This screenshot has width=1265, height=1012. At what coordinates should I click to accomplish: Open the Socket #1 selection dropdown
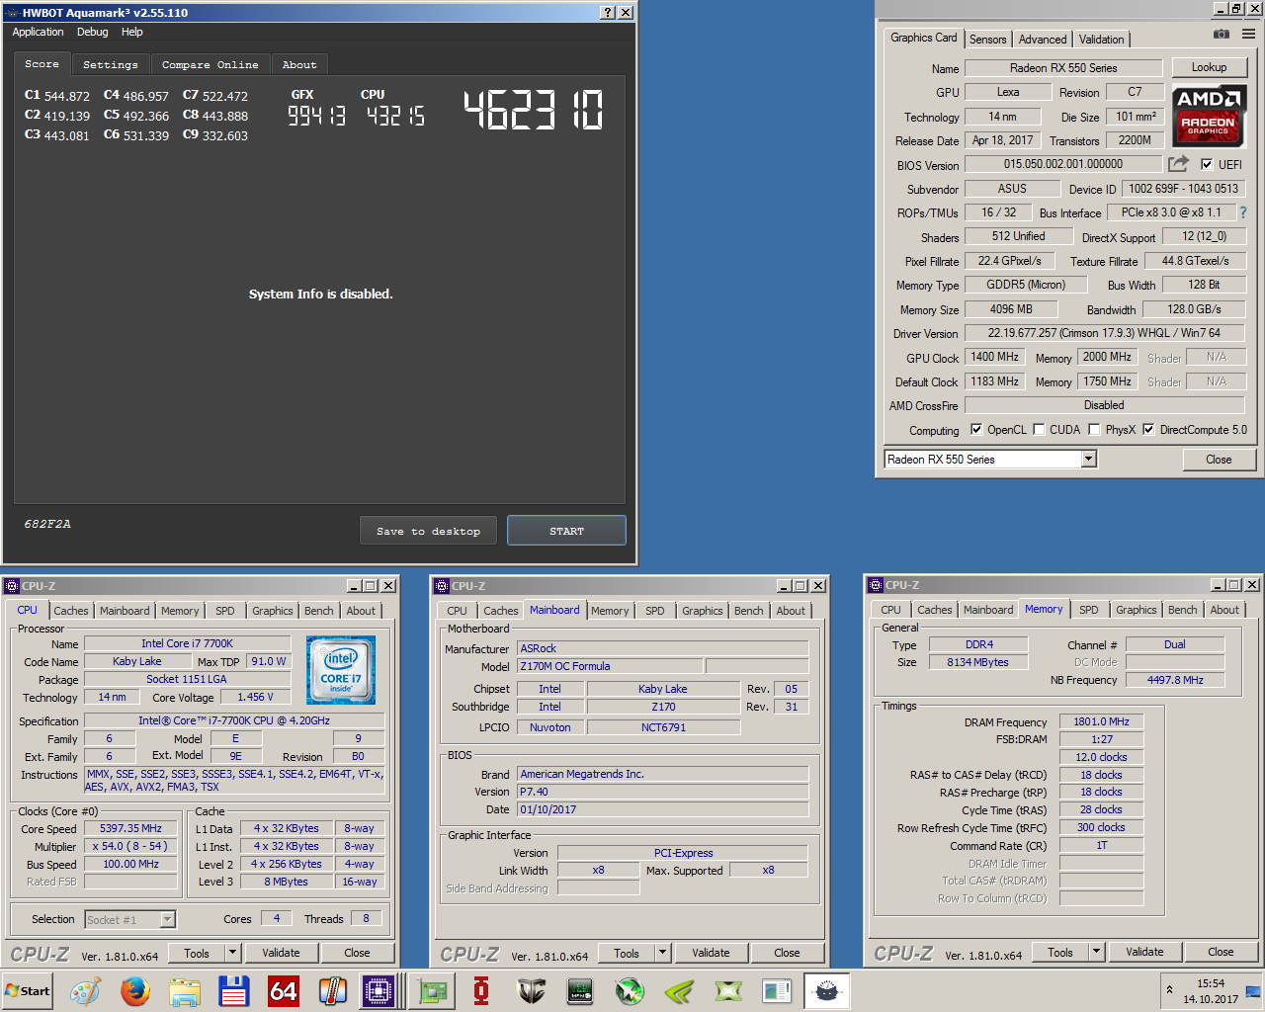click(x=129, y=920)
